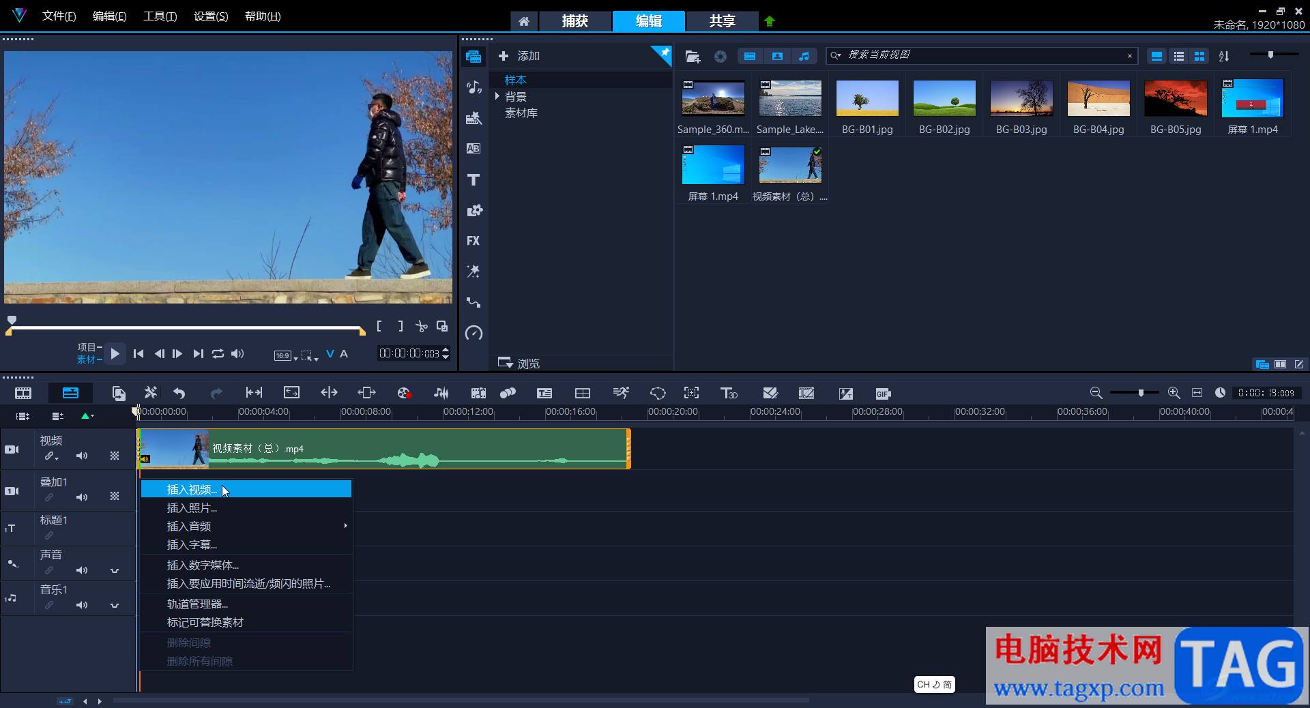
Task: Mute the 音乐1 track
Action: tap(82, 605)
